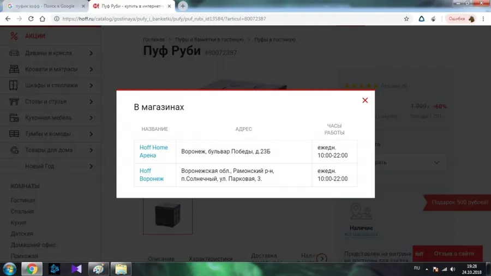Expand the 'Тумбы и комоды' chevron
The image size is (491, 276).
point(91,134)
